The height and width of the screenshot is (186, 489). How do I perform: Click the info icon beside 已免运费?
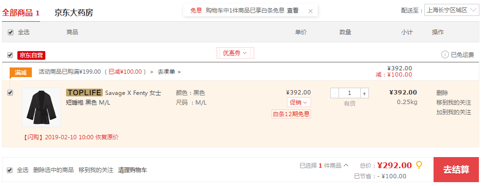pos(445,54)
